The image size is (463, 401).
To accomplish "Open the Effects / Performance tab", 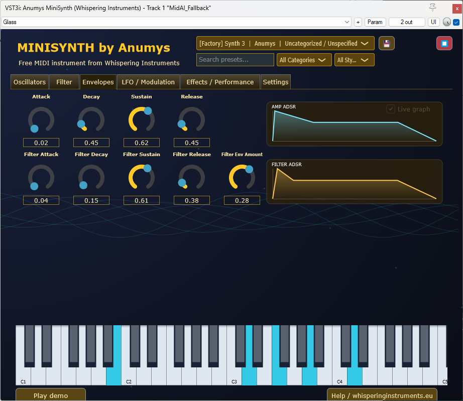I will point(220,82).
